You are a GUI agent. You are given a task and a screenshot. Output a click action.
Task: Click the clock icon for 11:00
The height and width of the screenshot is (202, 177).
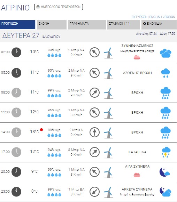point(16,112)
